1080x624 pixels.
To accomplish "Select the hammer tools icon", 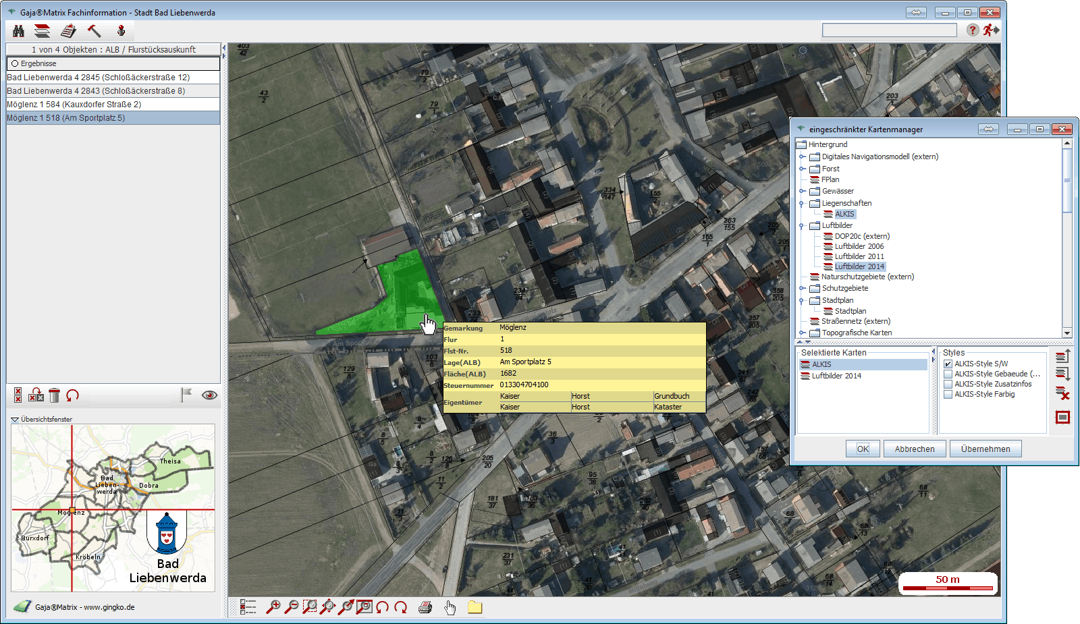I will coord(94,31).
